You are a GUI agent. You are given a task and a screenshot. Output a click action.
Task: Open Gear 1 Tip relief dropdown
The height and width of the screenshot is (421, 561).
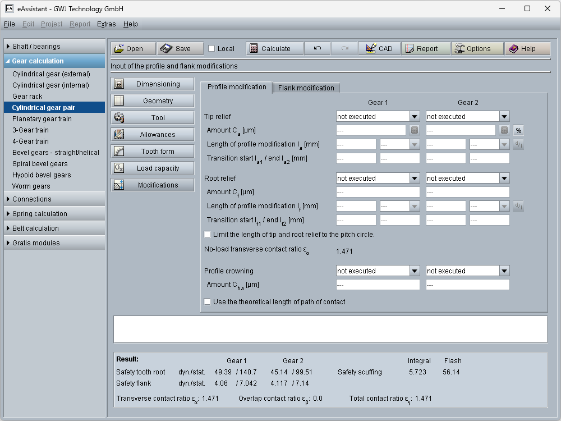(378, 116)
